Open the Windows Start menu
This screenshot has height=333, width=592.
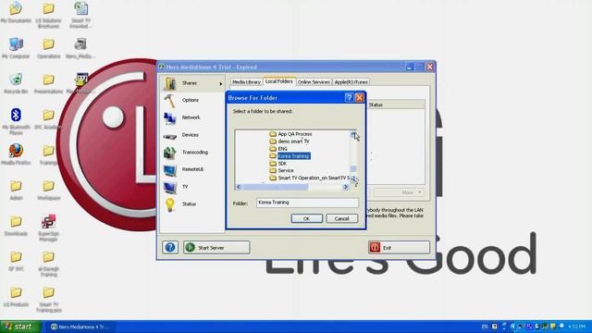tap(20, 327)
